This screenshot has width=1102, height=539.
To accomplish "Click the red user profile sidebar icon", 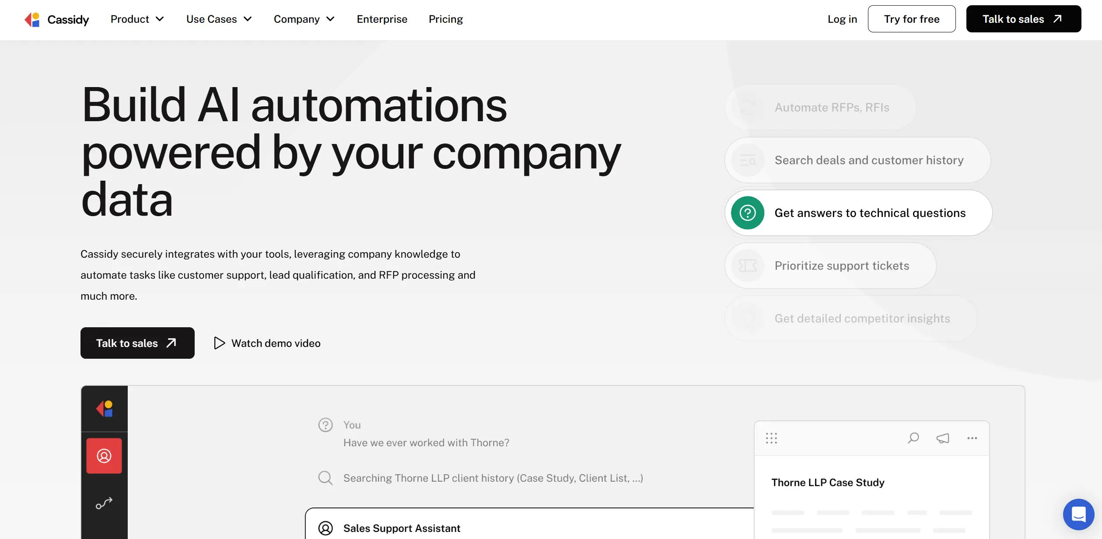I will tap(104, 456).
